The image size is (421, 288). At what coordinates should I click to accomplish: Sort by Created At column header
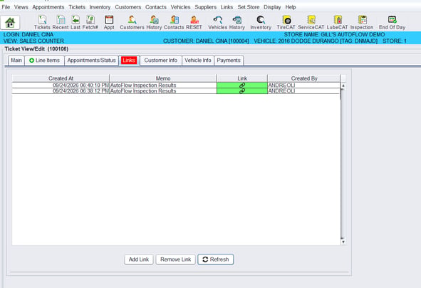click(x=61, y=78)
